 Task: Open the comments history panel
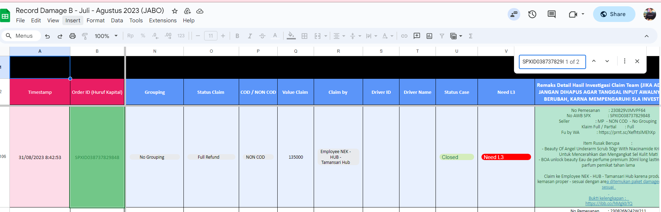[x=551, y=14]
